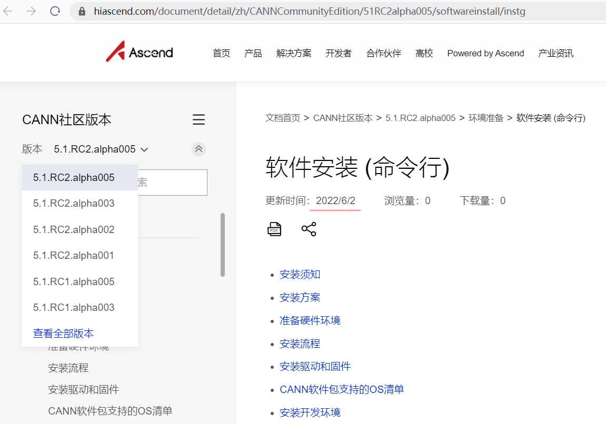The image size is (606, 424).
Task: Open 合作伙伴 navigation menu
Action: click(384, 53)
